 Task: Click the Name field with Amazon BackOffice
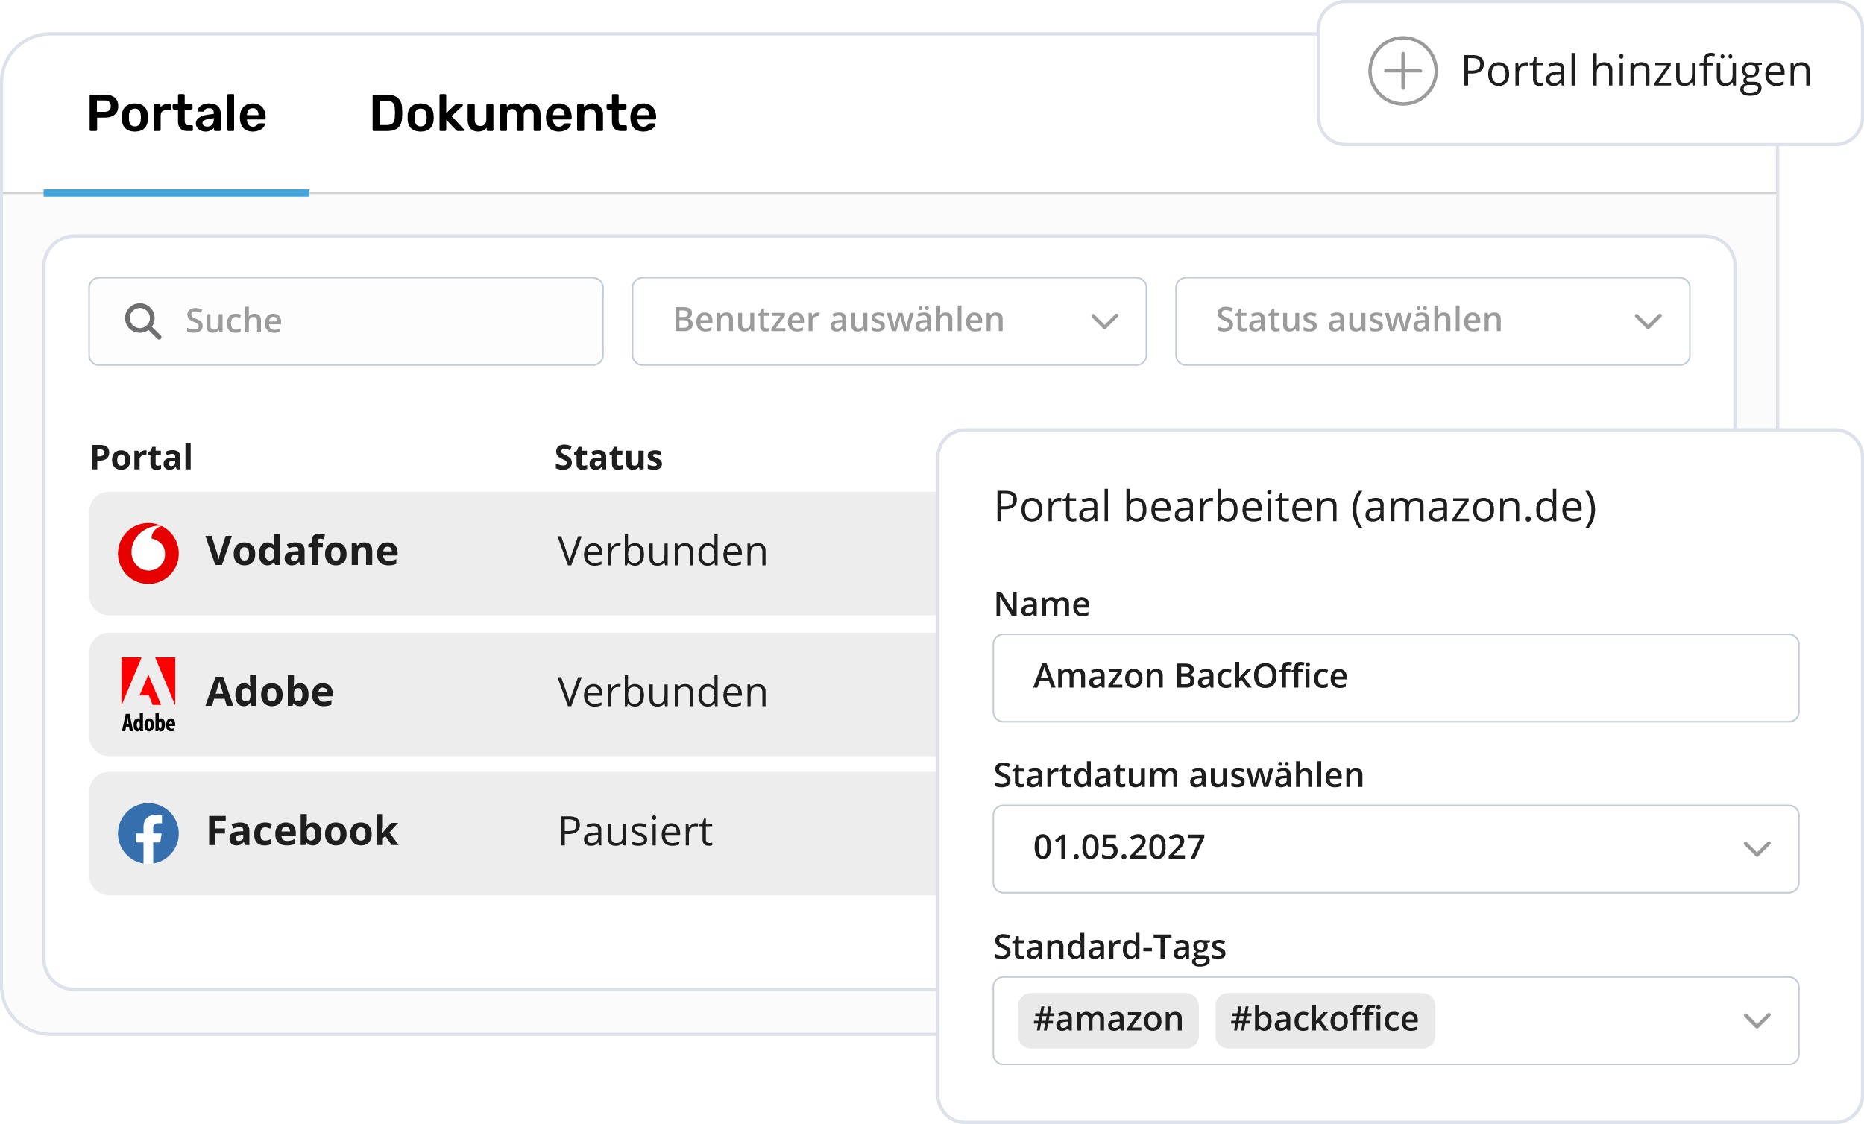coord(1396,678)
